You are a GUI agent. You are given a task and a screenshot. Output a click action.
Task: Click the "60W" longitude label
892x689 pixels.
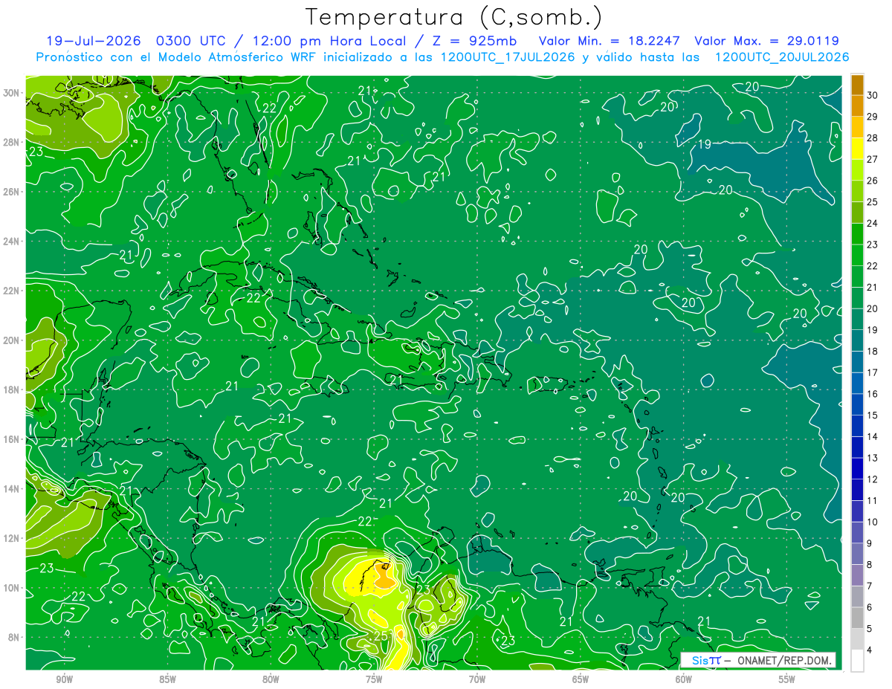tap(684, 679)
